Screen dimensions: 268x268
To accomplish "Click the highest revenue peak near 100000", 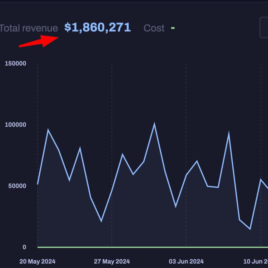I will [154, 124].
